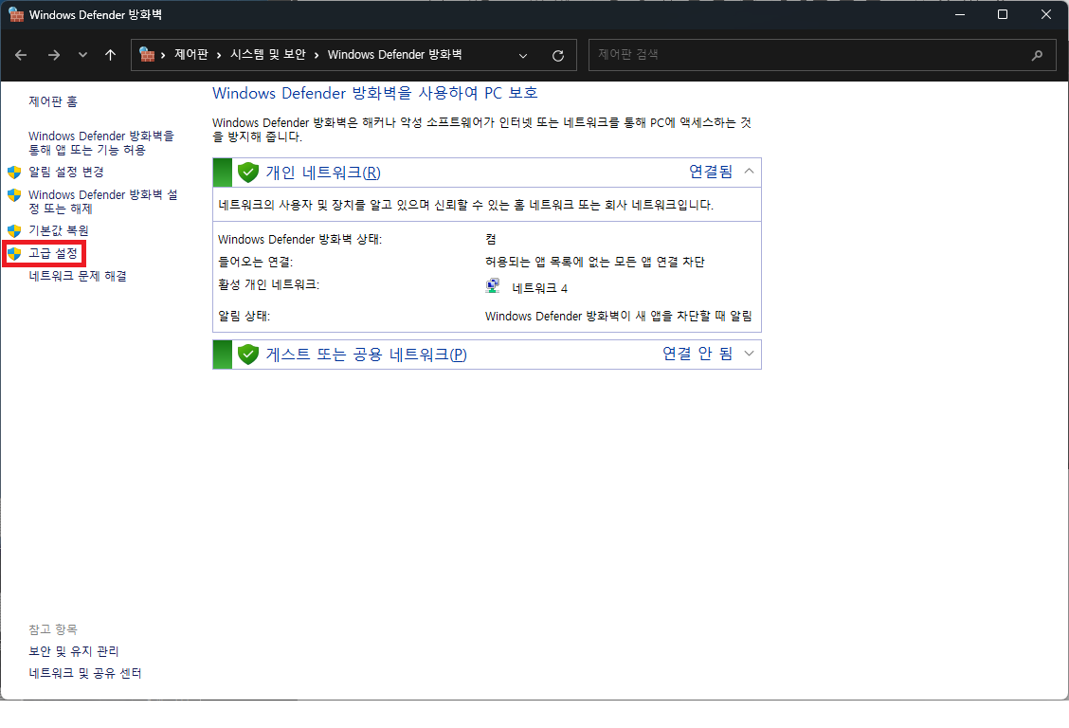
Task: Refresh the control panel page
Action: tap(557, 56)
